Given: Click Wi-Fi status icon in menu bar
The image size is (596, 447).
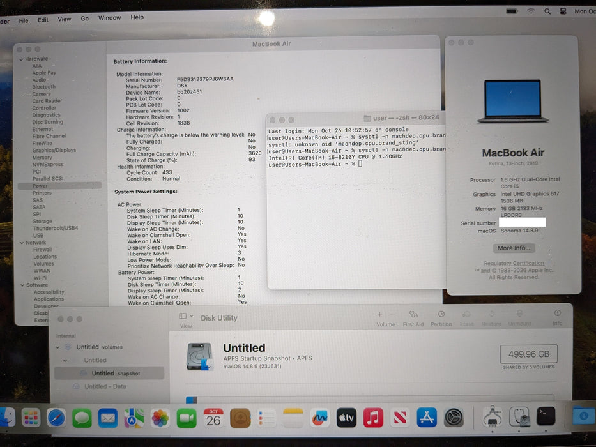Looking at the screenshot, I should pos(531,11).
